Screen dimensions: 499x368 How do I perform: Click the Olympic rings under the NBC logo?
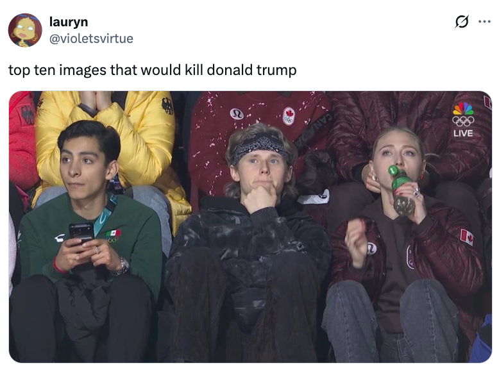pyautogui.click(x=463, y=121)
